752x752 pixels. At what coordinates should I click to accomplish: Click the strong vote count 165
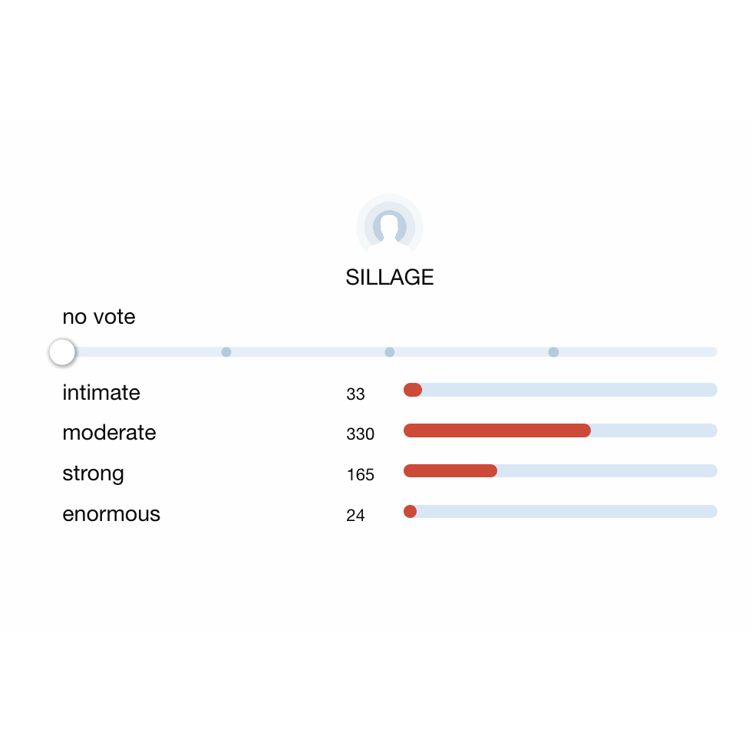click(x=360, y=474)
